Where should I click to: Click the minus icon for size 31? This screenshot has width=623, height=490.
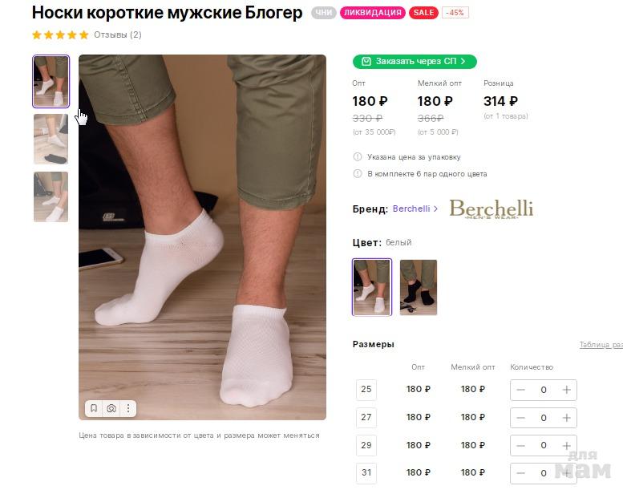click(x=521, y=472)
